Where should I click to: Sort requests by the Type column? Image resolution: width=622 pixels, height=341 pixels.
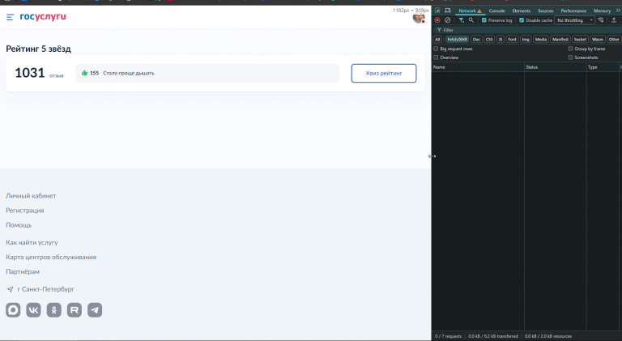pos(603,67)
